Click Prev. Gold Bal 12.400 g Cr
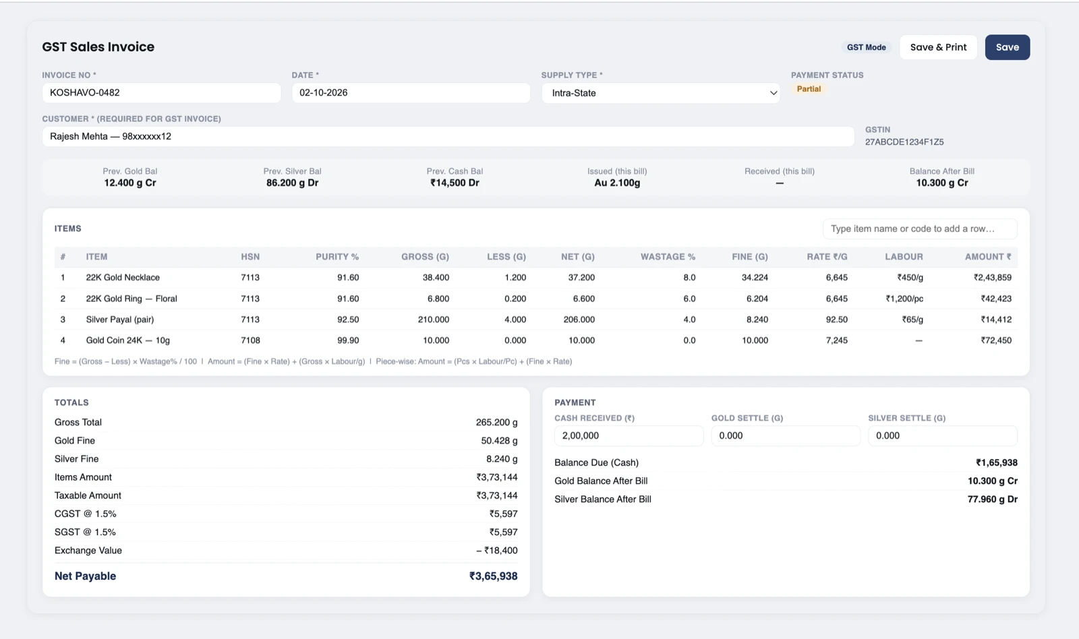This screenshot has height=639, width=1079. (x=130, y=183)
